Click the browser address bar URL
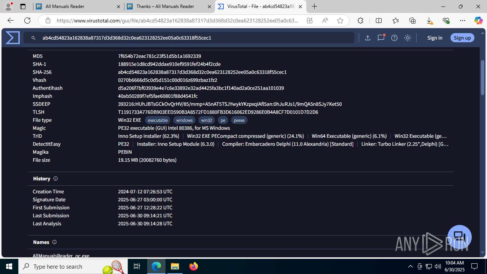 coord(178,21)
